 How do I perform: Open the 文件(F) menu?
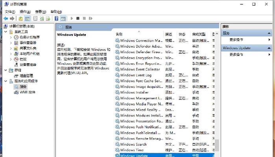click(10, 12)
